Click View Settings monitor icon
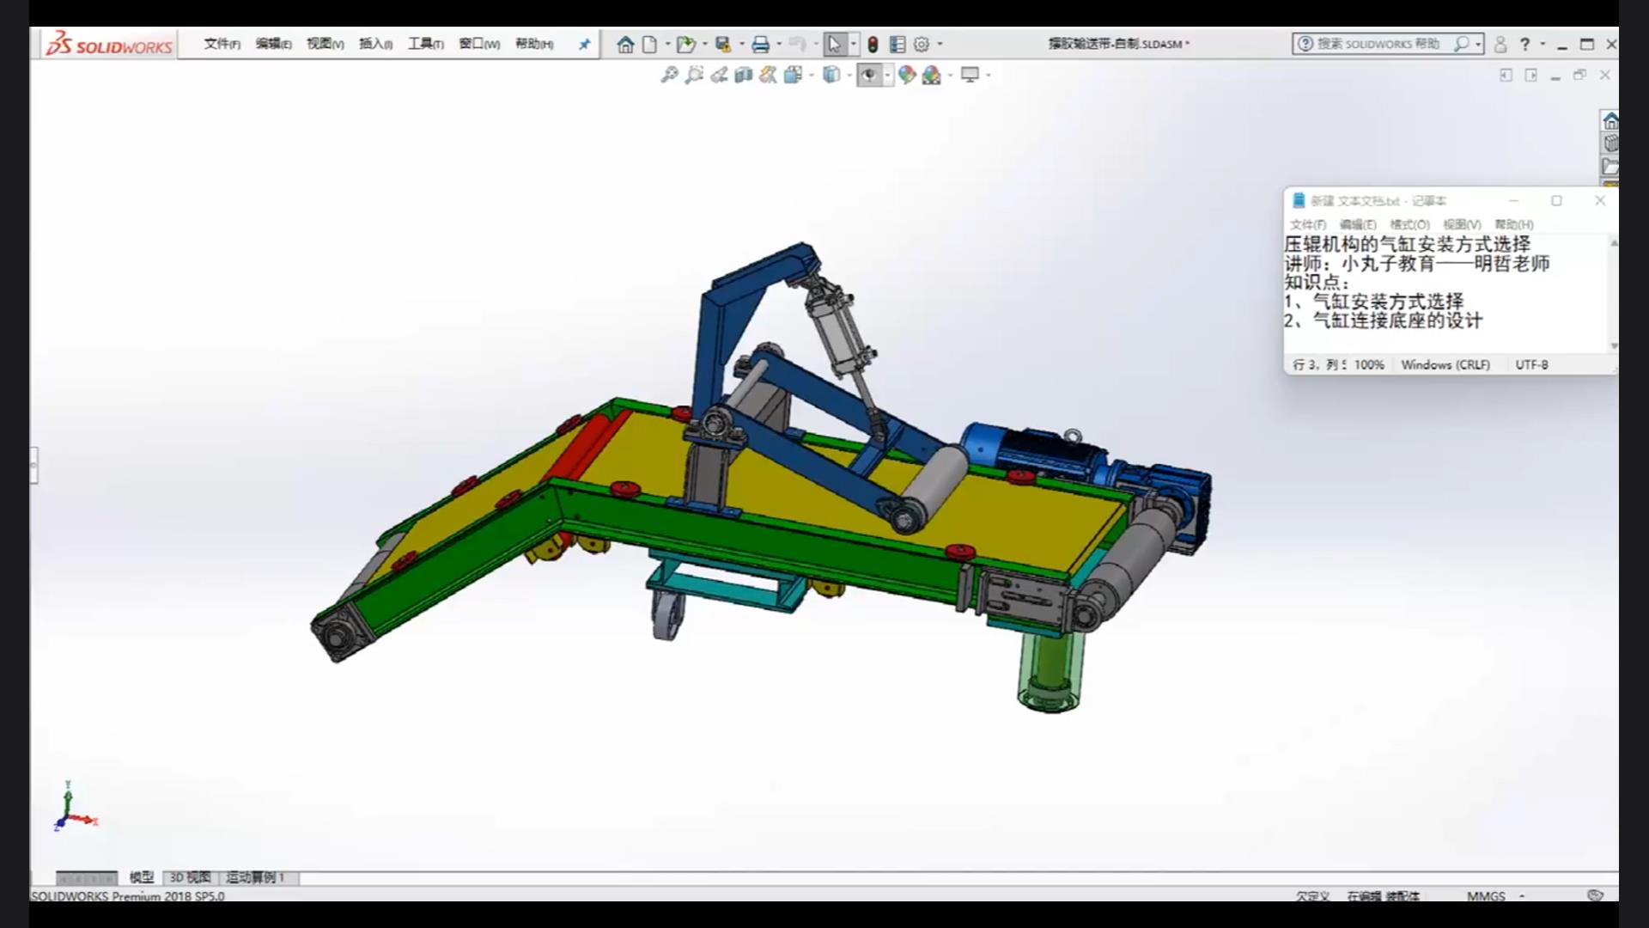The image size is (1649, 928). point(970,76)
